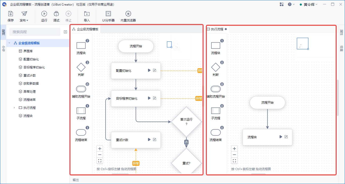
Task: Run the 流程块 block in 执行流程
Action: pyautogui.click(x=281, y=137)
